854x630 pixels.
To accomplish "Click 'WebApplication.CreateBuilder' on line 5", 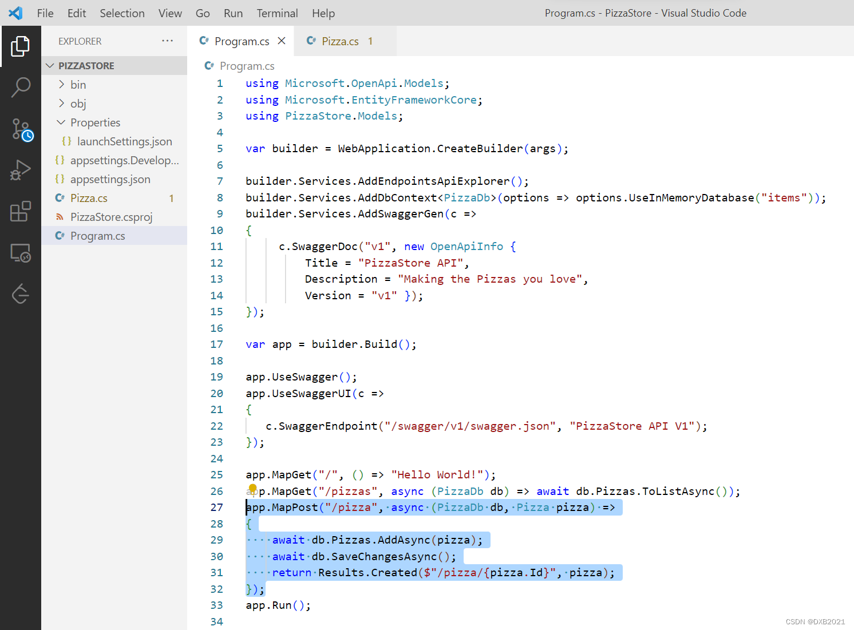I will 430,149.
